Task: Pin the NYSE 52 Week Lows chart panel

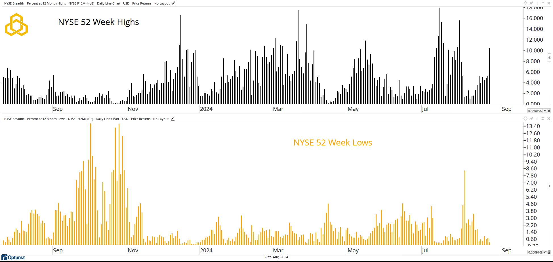Action: 531,119
